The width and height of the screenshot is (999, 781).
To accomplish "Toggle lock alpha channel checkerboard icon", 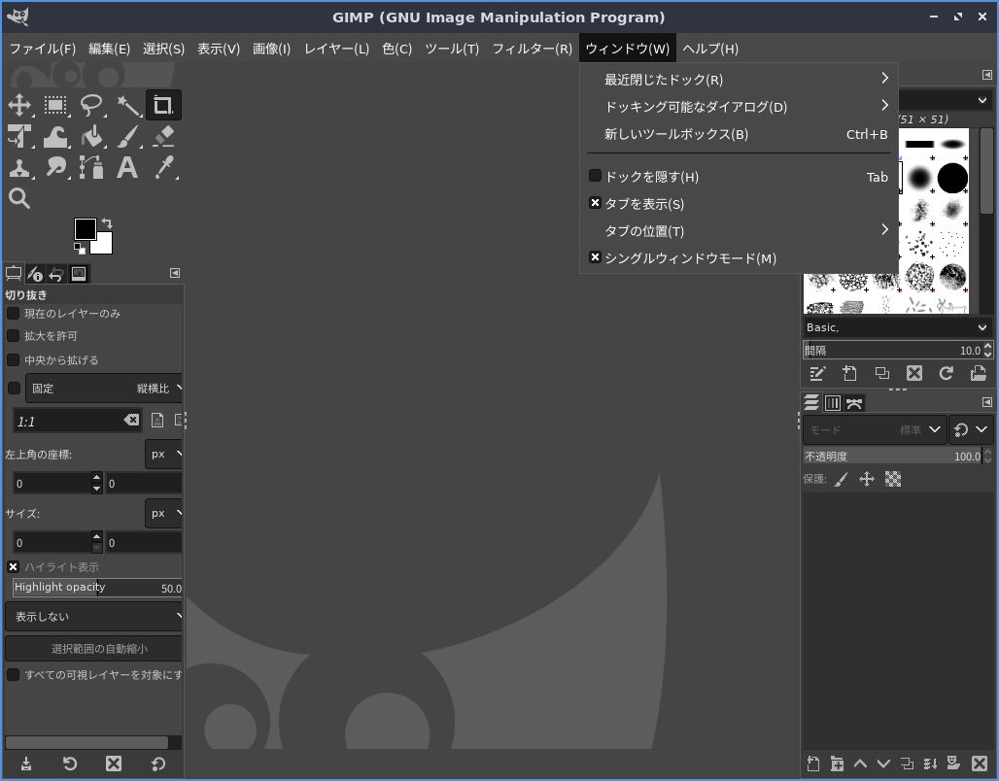I will [x=893, y=479].
